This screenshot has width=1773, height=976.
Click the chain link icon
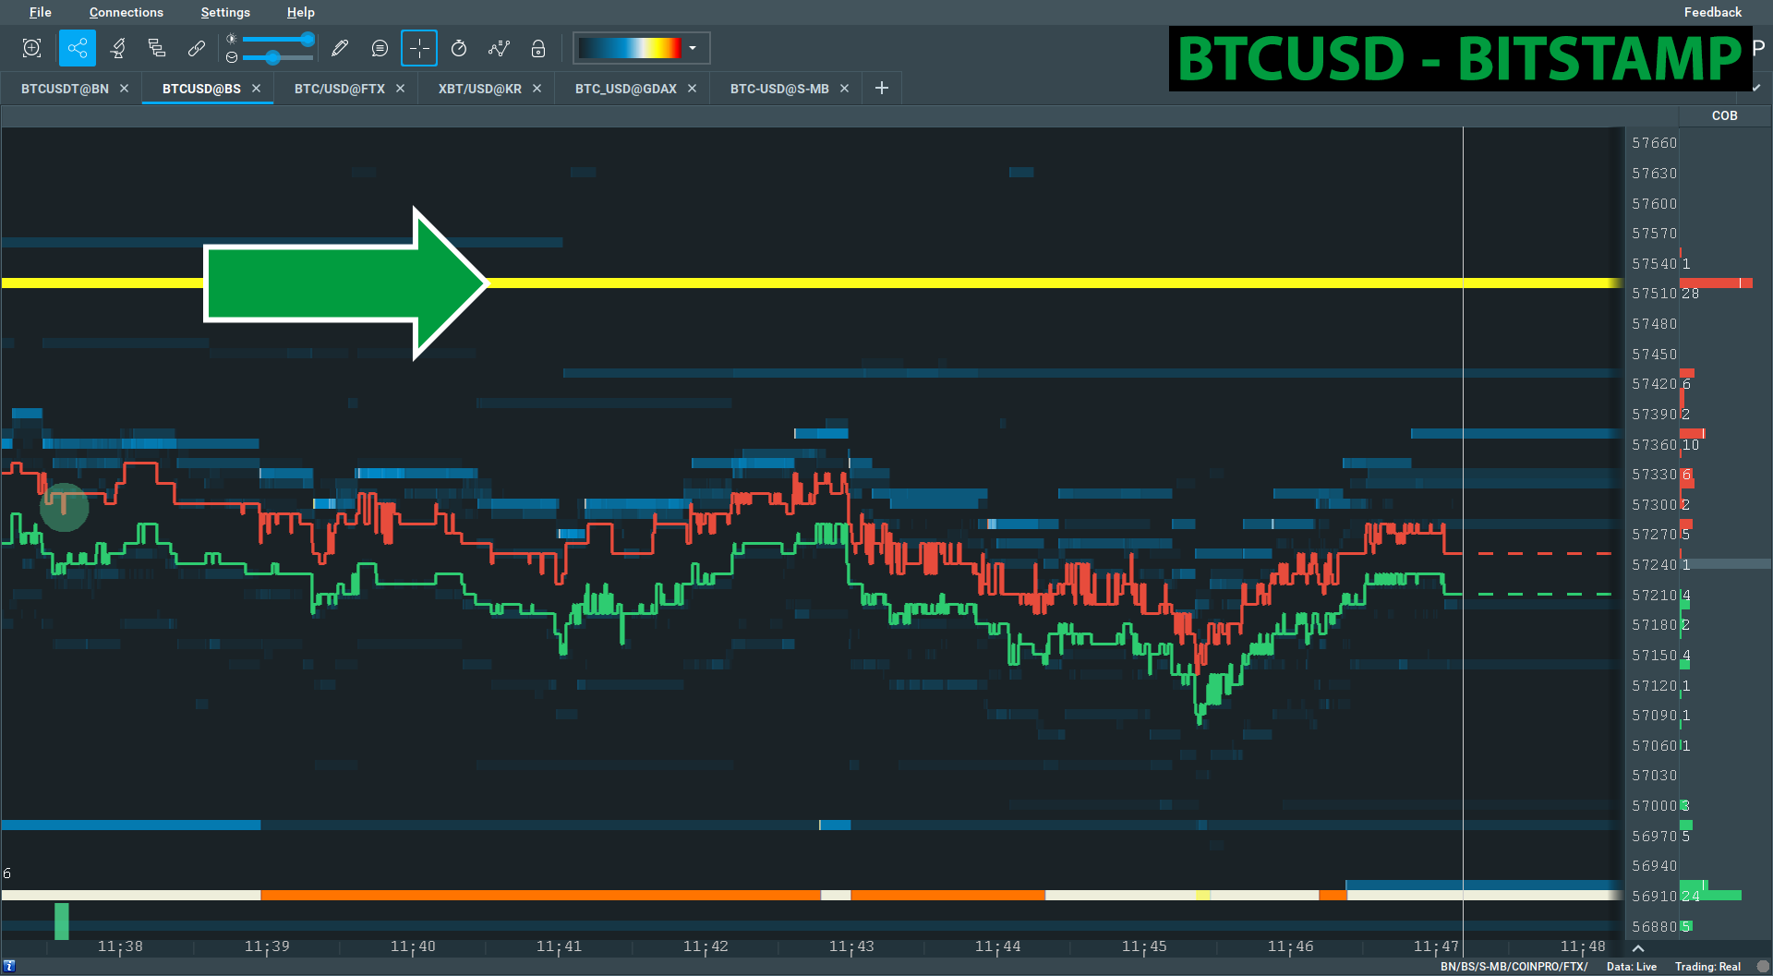(197, 48)
